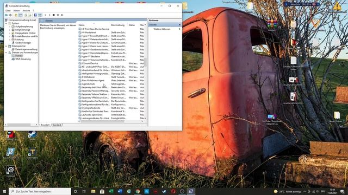Screen dimensions: 348x195
Task: Click the Pause Service toolbar button
Action: [x=58, y=15]
